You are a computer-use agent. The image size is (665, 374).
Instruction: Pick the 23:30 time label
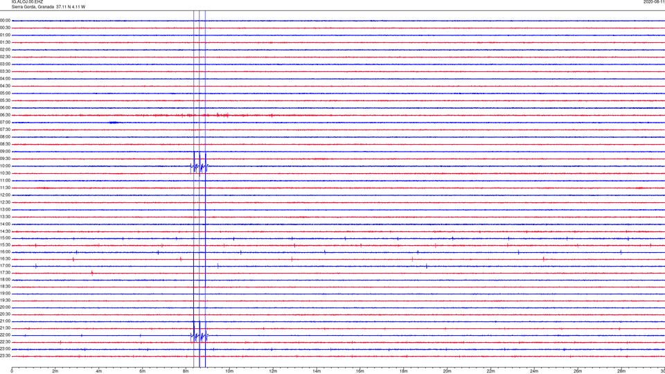pyautogui.click(x=5, y=356)
